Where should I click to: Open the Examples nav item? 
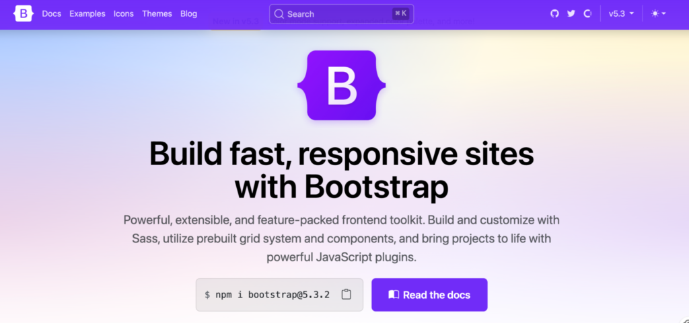(x=87, y=13)
